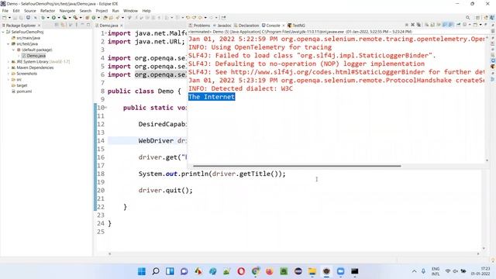
Task: Select Demo.java in Package Explorer
Action: [34, 56]
